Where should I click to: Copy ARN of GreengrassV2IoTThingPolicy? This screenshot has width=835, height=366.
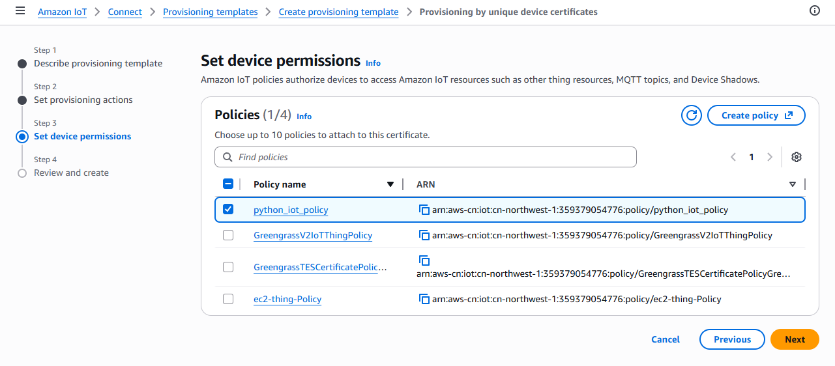coord(424,235)
